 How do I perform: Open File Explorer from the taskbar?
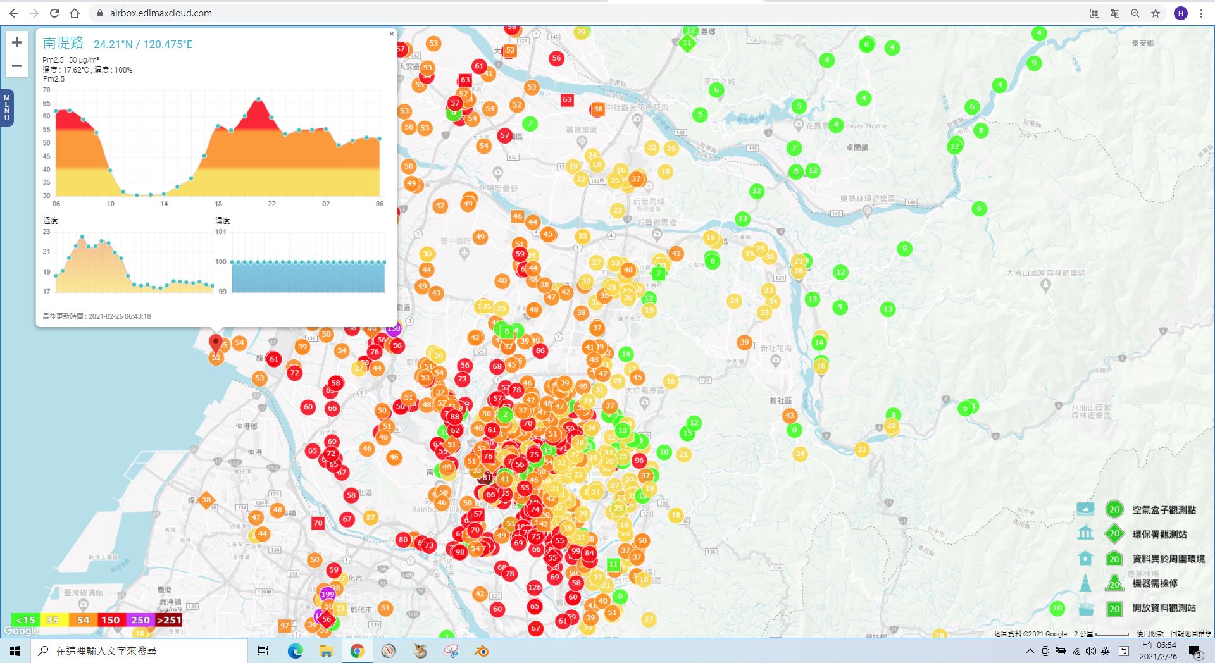pos(326,650)
